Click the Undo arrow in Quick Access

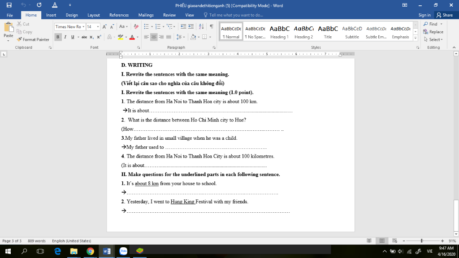(x=23, y=5)
